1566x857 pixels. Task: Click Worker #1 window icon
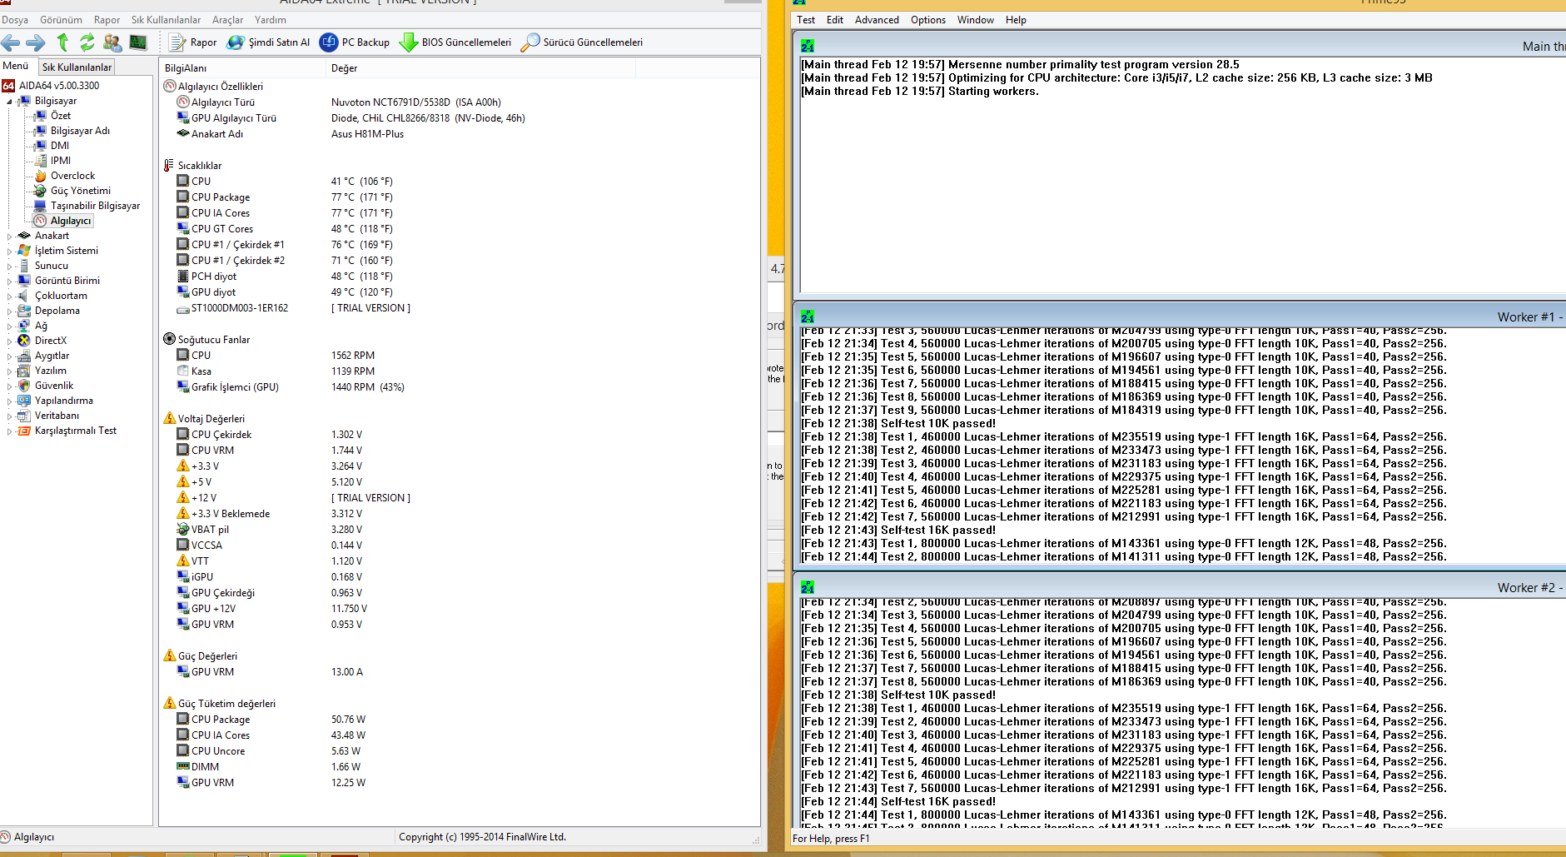808,316
